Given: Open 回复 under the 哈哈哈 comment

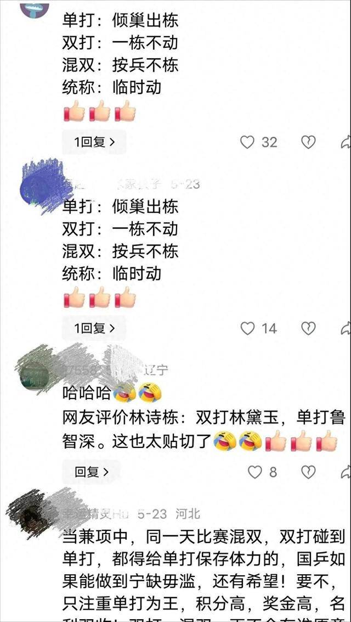Looking at the screenshot, I should pos(91,472).
